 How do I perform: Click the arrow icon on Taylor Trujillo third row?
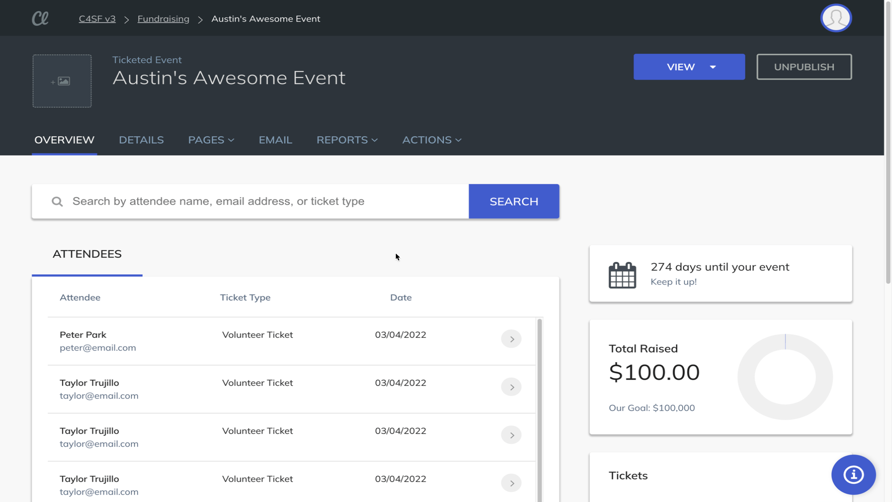tap(511, 483)
